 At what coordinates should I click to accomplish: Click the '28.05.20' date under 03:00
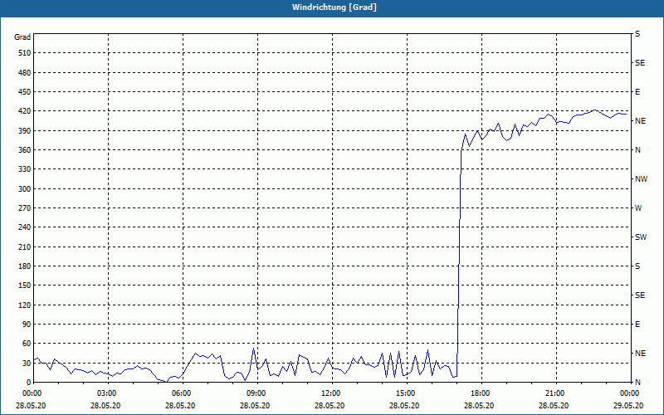click(x=105, y=405)
